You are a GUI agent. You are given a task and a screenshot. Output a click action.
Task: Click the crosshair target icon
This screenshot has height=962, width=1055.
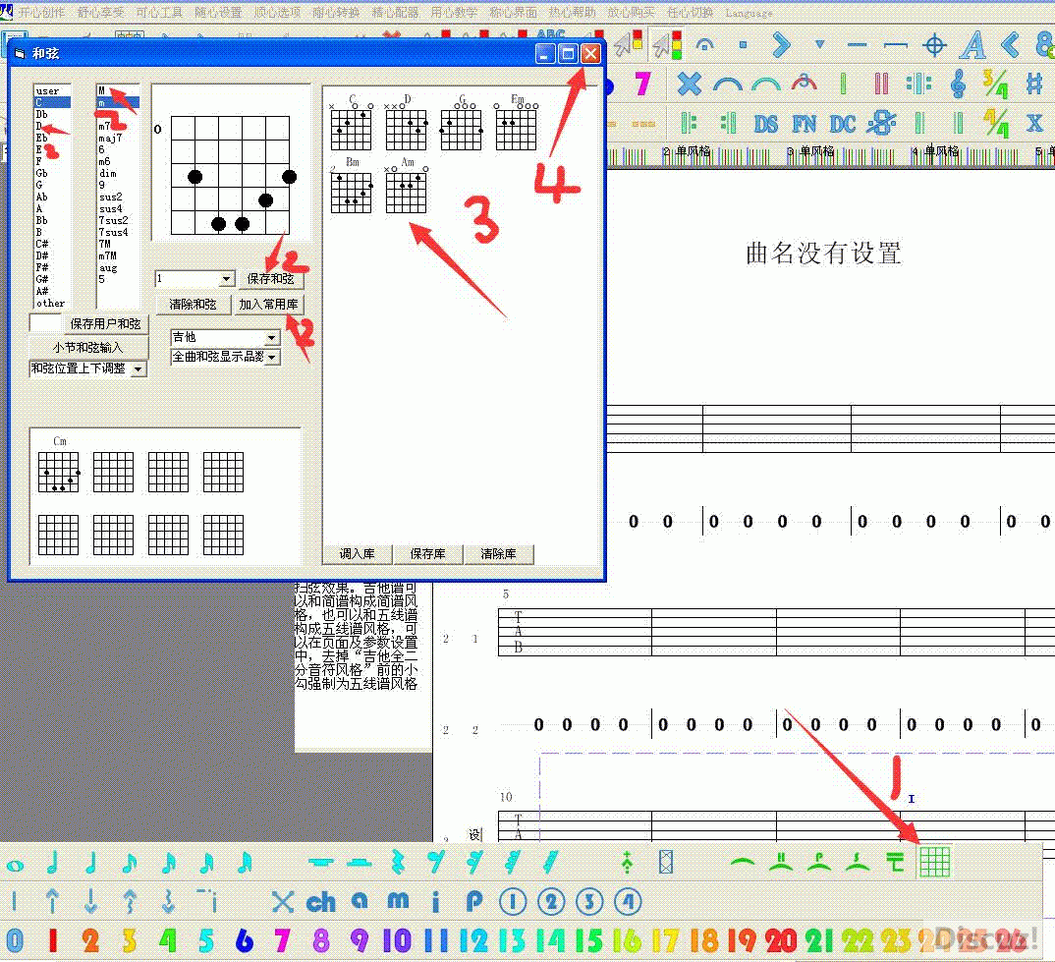pyautogui.click(x=934, y=46)
